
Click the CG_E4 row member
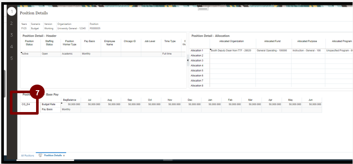coord(26,104)
